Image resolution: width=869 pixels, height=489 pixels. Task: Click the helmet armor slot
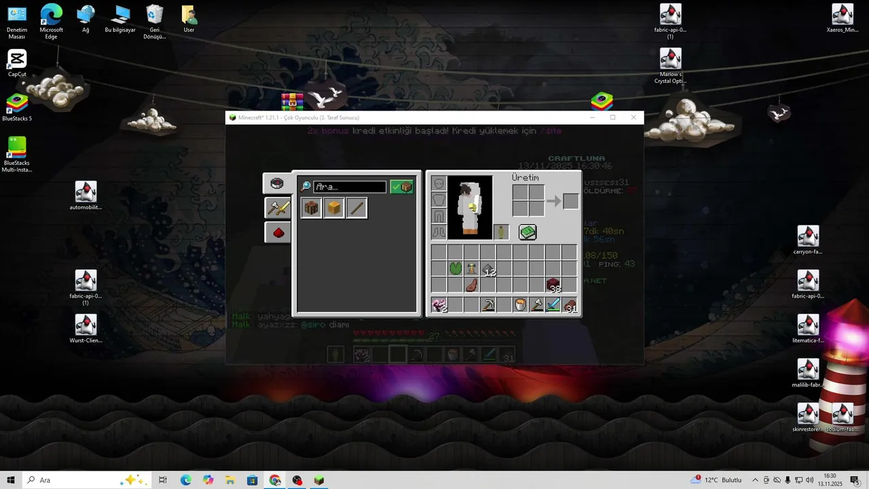coord(439,183)
